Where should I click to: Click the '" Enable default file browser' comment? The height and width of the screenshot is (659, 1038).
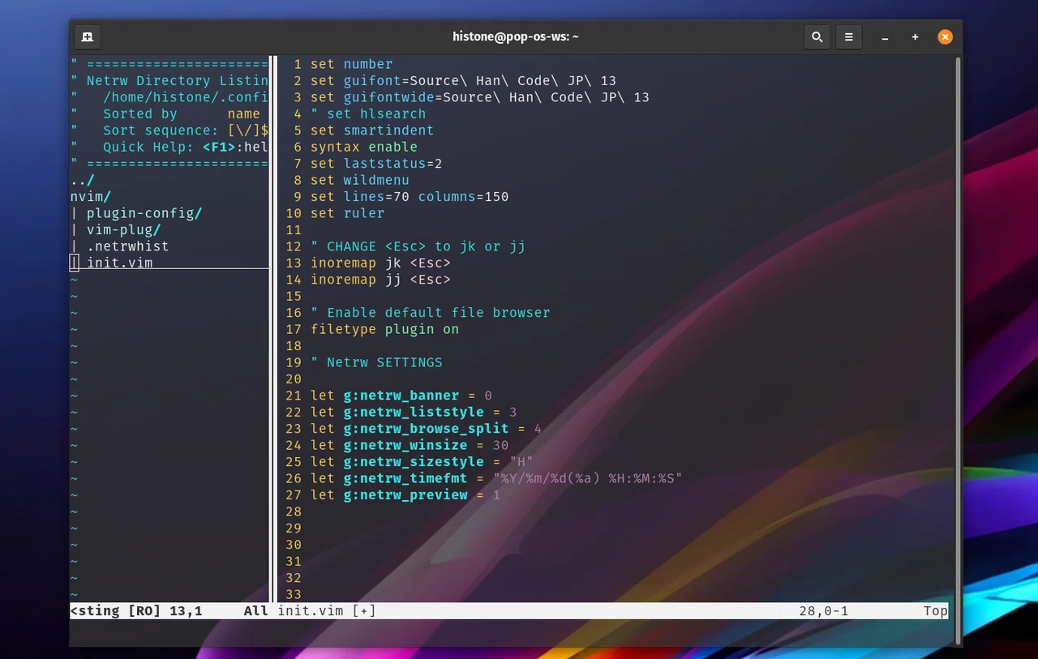click(430, 313)
